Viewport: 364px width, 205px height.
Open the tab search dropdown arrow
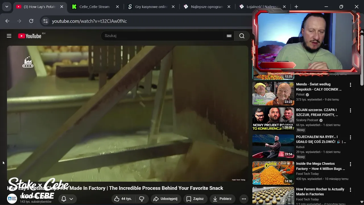[x=7, y=7]
